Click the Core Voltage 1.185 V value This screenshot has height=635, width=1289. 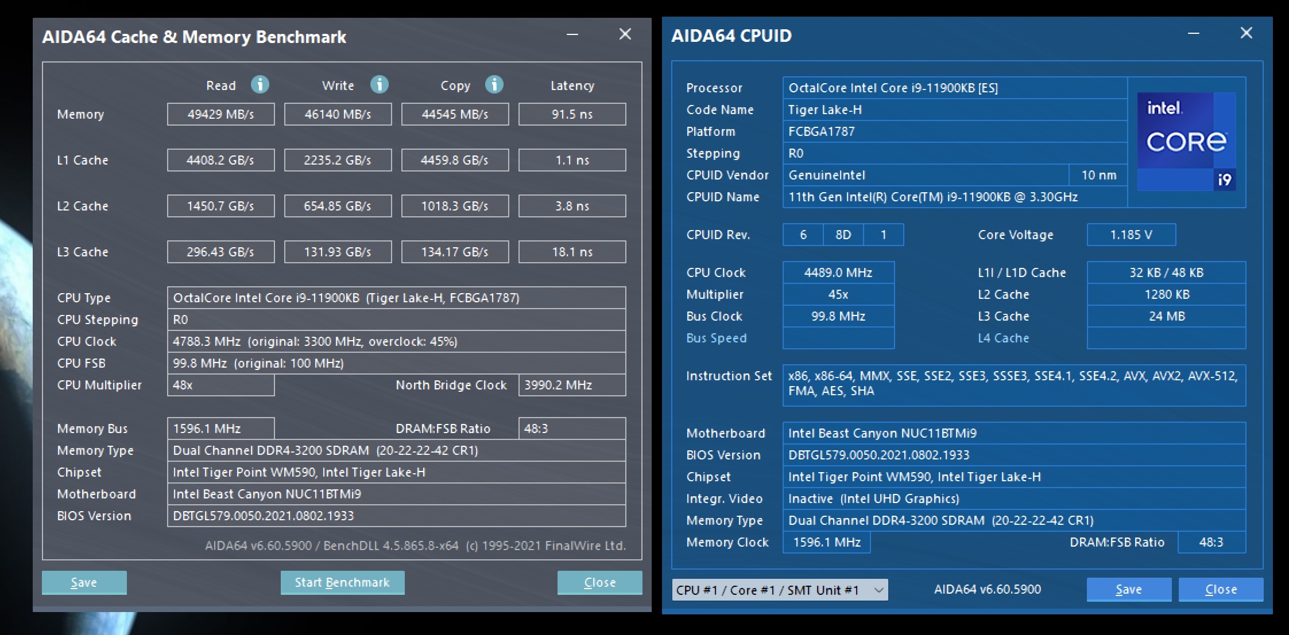1131,235
